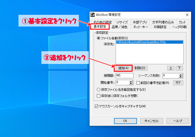This screenshot has height=137, width=195.
Task: Click the クリア button
Action: [x=178, y=83]
